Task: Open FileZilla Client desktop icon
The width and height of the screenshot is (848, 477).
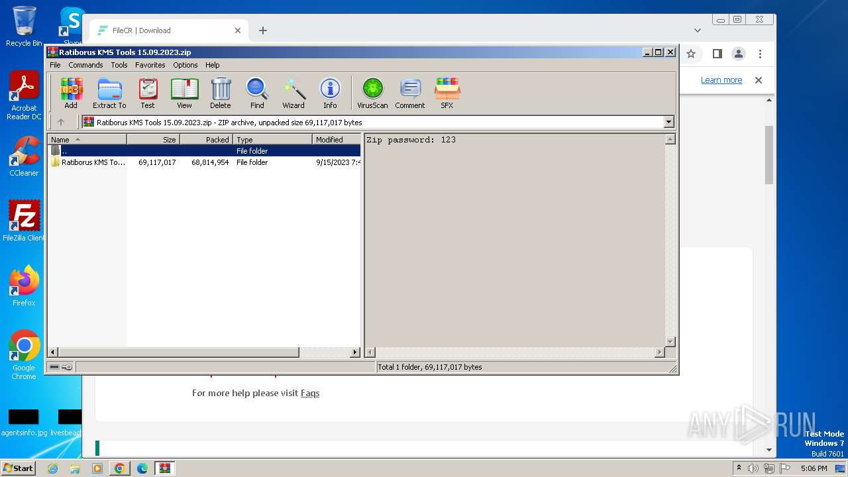Action: tap(24, 221)
